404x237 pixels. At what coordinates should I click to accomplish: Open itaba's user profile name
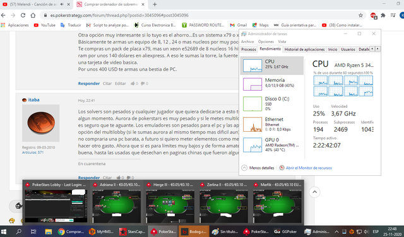[33, 100]
